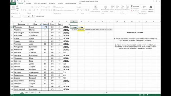
Task: Click Format as Table icon
Action: coord(105,7)
